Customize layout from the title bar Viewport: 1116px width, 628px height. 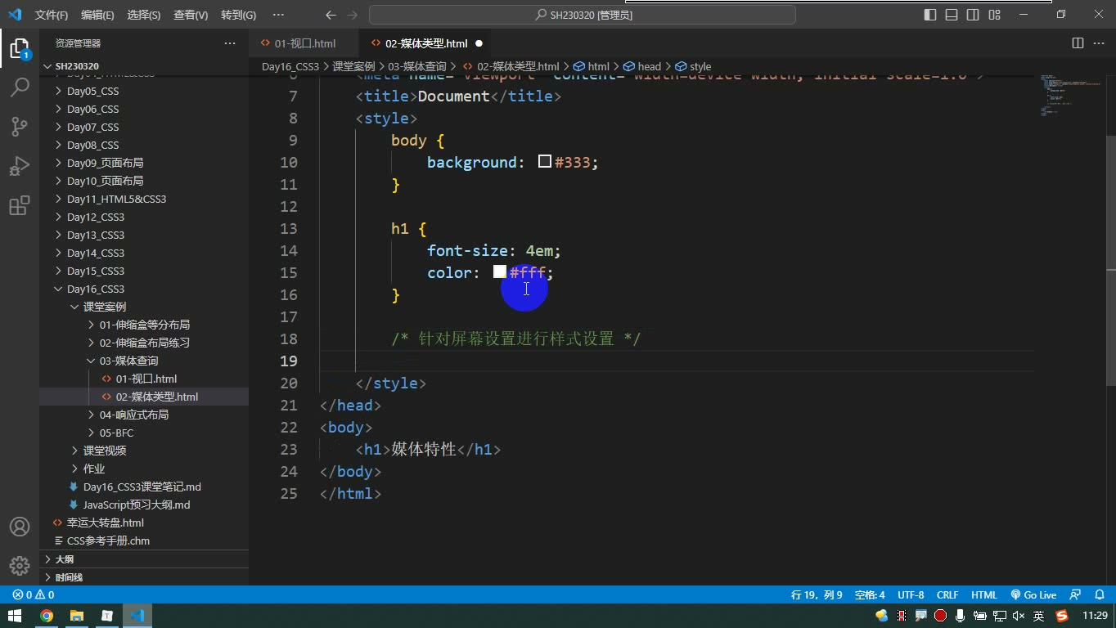(x=995, y=15)
